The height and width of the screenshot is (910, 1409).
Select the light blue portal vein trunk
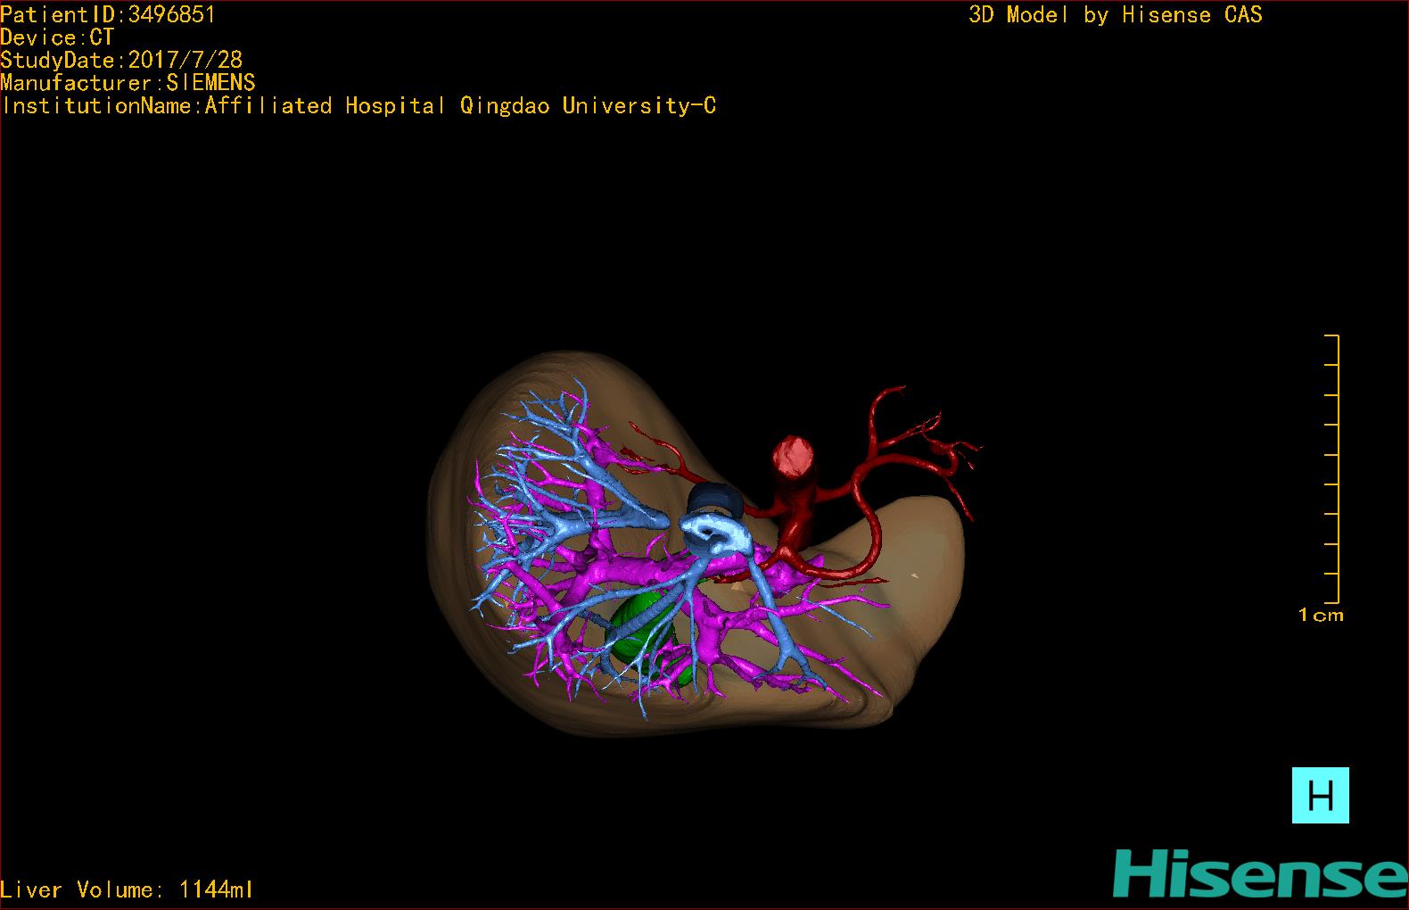pos(716,535)
